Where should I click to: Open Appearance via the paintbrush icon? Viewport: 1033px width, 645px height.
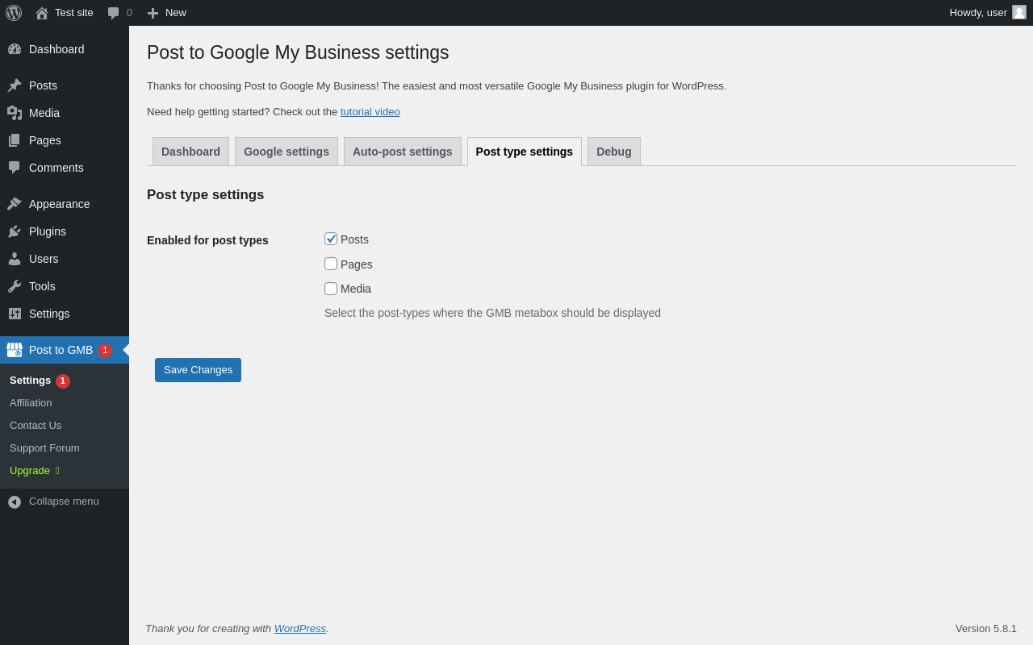tap(15, 204)
